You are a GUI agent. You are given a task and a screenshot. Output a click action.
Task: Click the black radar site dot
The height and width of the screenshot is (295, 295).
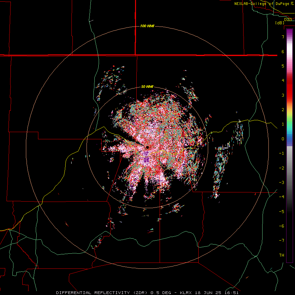147,147
